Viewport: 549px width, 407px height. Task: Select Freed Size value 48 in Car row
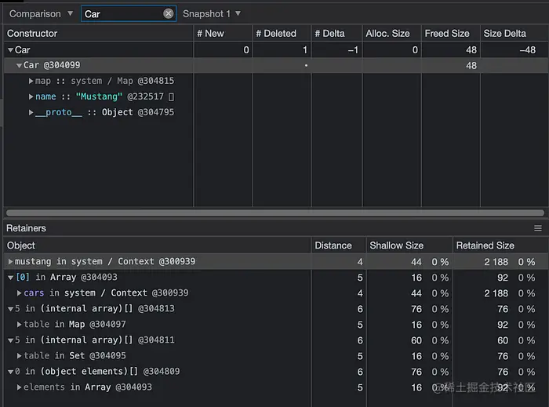pos(471,50)
